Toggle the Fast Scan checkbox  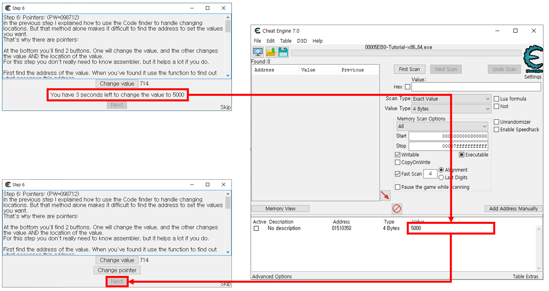(x=398, y=174)
